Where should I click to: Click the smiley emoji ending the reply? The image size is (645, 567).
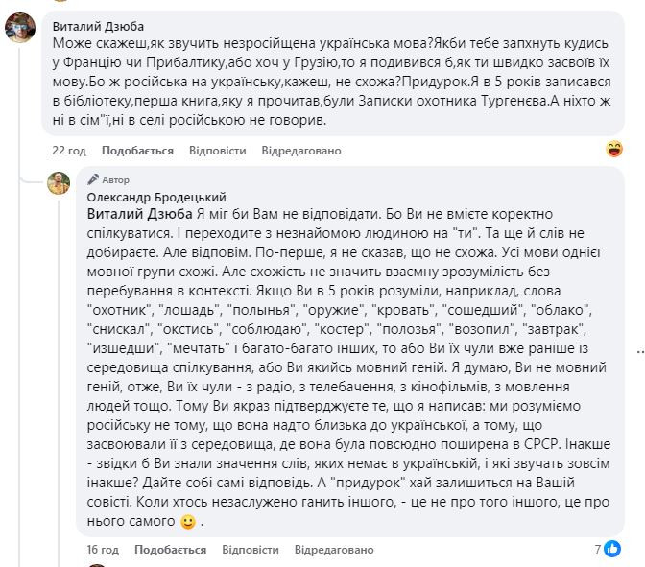point(187,523)
